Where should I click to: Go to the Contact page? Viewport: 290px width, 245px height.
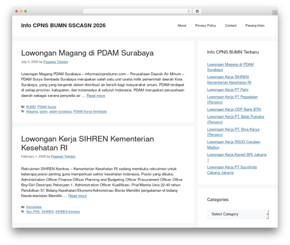click(230, 25)
